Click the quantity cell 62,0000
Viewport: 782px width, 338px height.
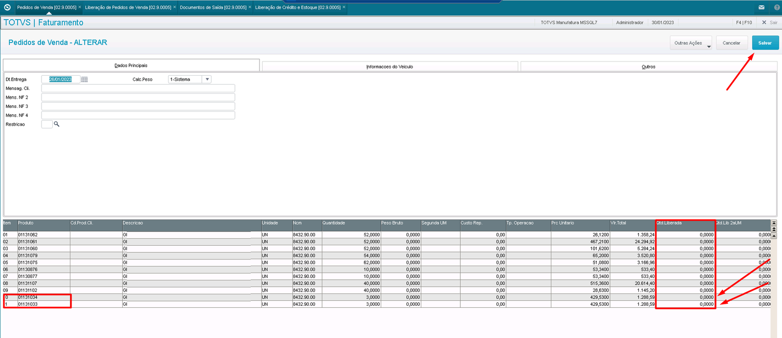click(x=351, y=262)
